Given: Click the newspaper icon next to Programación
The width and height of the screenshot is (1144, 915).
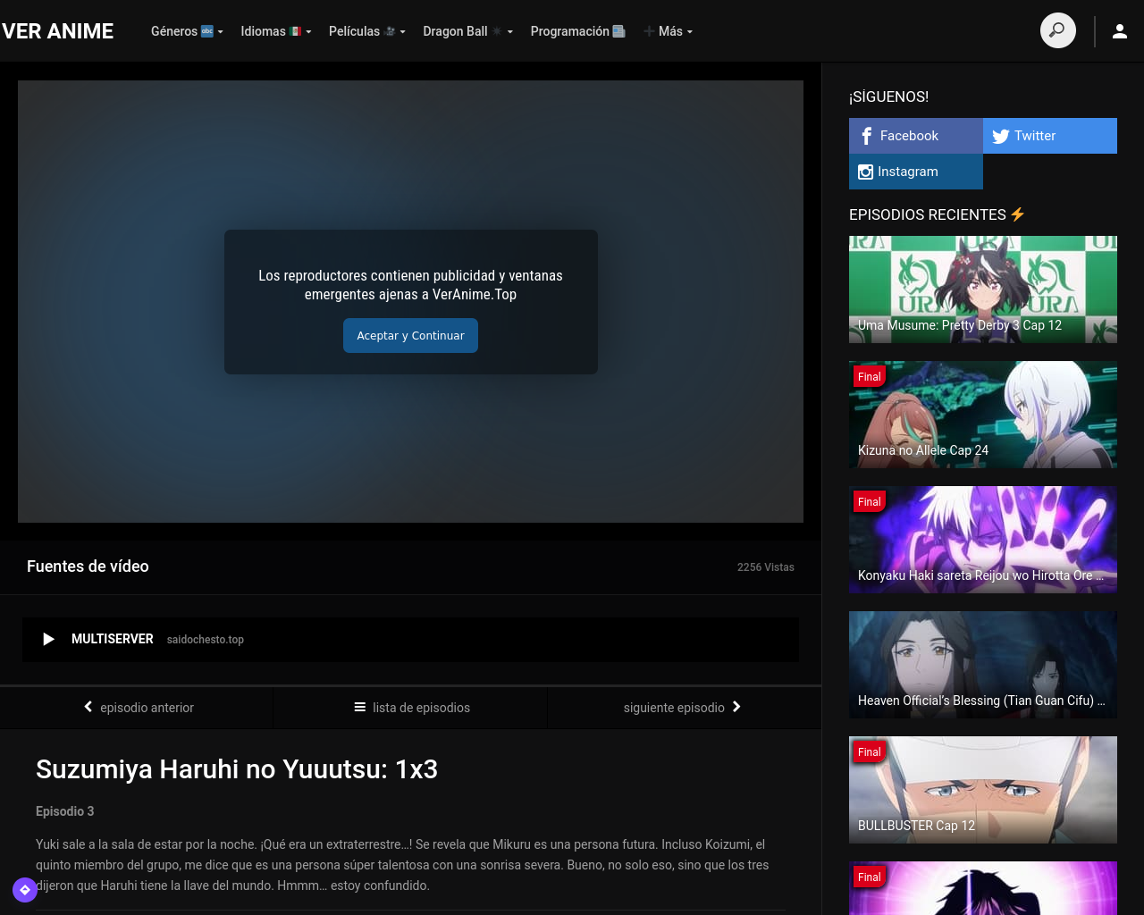Looking at the screenshot, I should pos(618,31).
